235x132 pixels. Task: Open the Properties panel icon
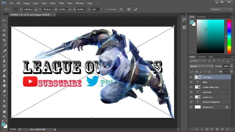coord(184,27)
